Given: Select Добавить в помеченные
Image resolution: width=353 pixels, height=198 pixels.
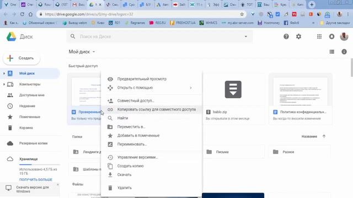Looking at the screenshot, I should coord(151,136).
